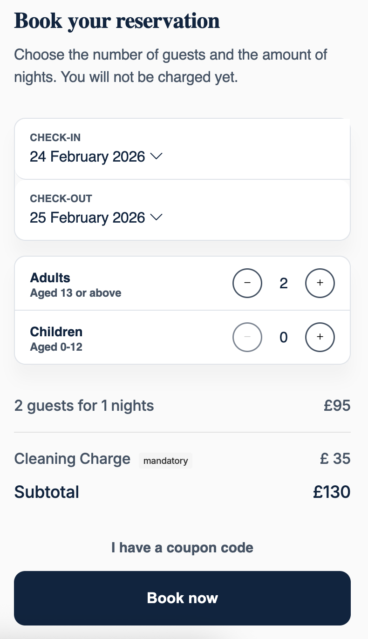Increase the adults count with plus button
Image resolution: width=368 pixels, height=639 pixels.
click(320, 283)
